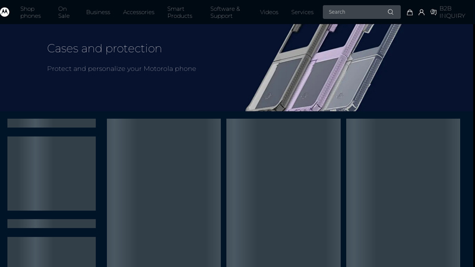Select Business in the navigation bar
Screen dimensions: 475x267
coord(98,12)
